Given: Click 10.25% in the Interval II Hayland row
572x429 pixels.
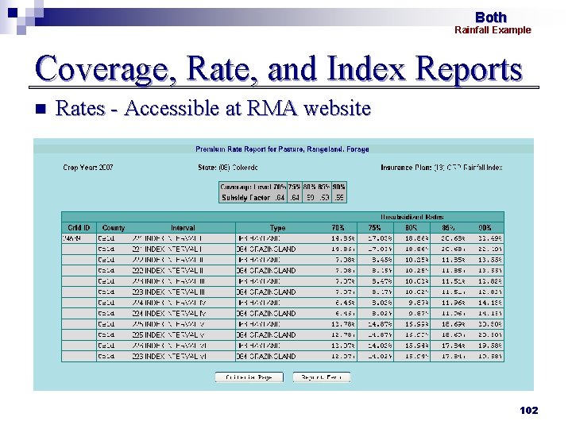Looking at the screenshot, I should coord(417,260).
